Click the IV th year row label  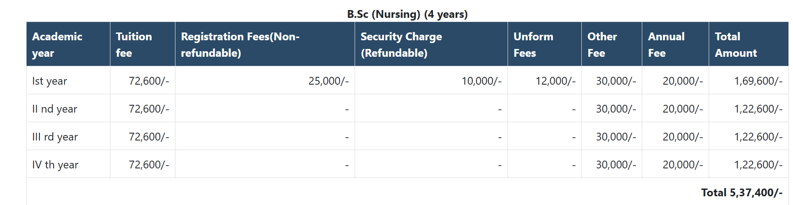[x=55, y=165]
